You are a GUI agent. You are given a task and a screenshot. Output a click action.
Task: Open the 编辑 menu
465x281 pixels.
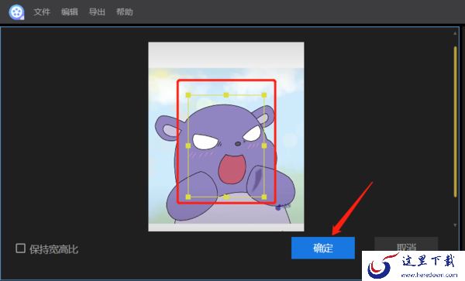tap(70, 12)
